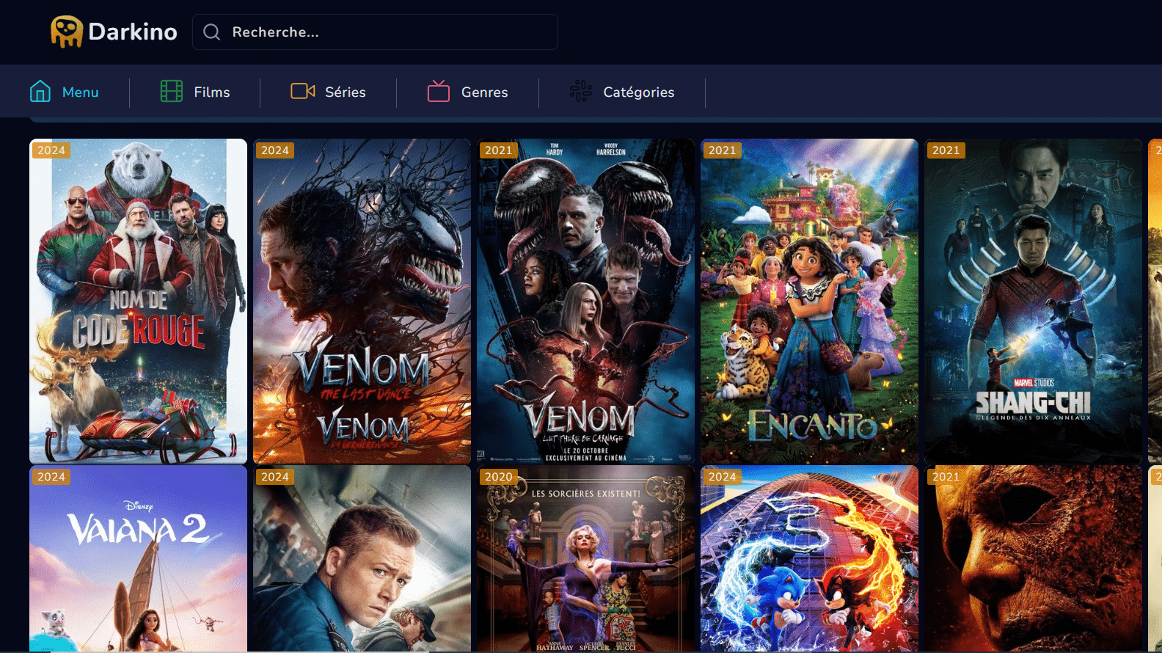The height and width of the screenshot is (653, 1162).
Task: Focus the Recherche search field
Action: click(375, 32)
